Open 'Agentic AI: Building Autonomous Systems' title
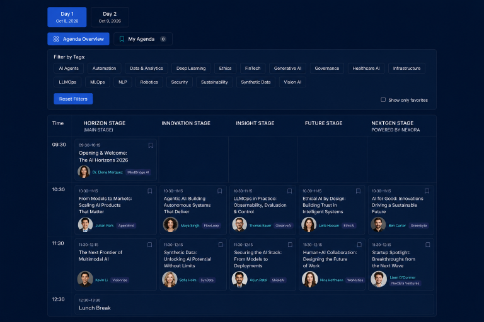Viewport: 484px width, 322px height. point(187,205)
